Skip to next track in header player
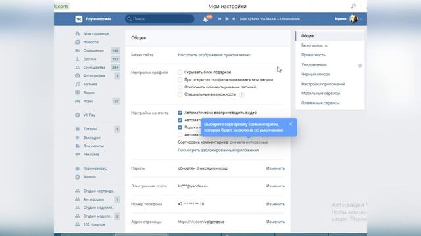Image resolution: width=421 pixels, height=236 pixels. tap(234, 19)
